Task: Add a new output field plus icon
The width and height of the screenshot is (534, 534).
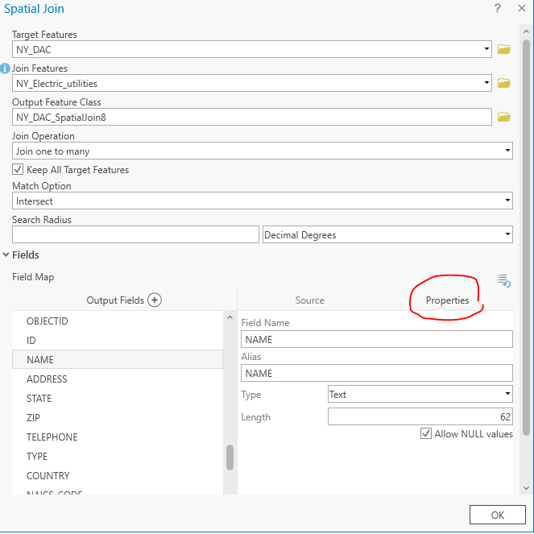Action: tap(155, 300)
